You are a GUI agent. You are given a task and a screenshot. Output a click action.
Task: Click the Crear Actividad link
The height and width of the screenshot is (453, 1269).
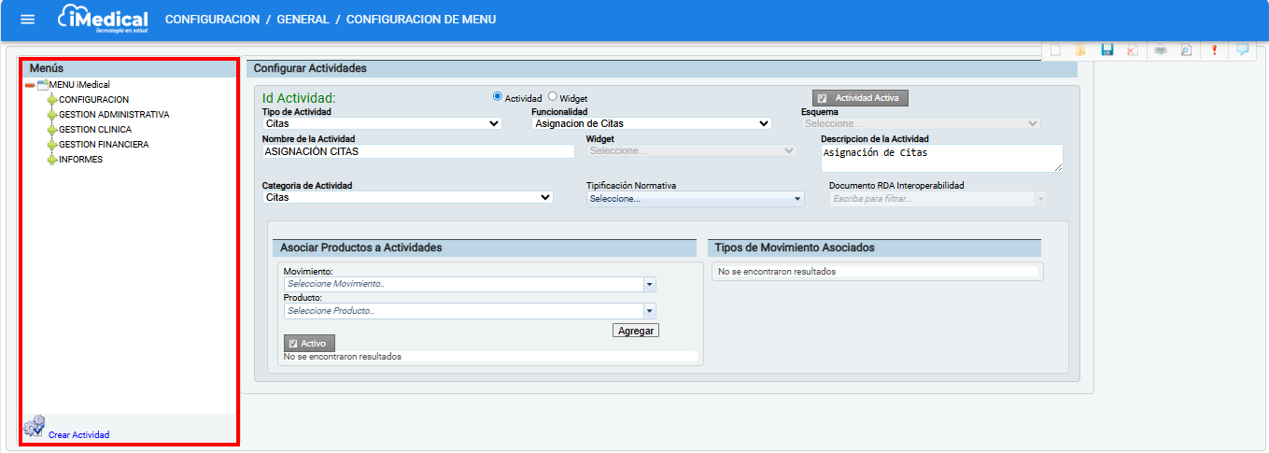pos(78,435)
